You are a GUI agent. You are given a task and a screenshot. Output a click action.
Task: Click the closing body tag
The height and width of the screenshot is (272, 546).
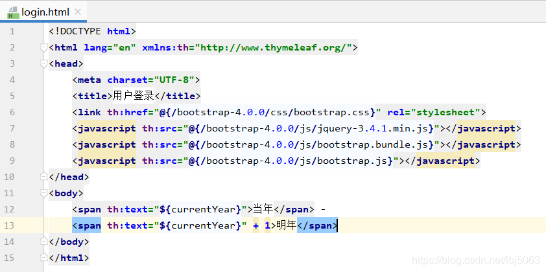(x=69, y=242)
